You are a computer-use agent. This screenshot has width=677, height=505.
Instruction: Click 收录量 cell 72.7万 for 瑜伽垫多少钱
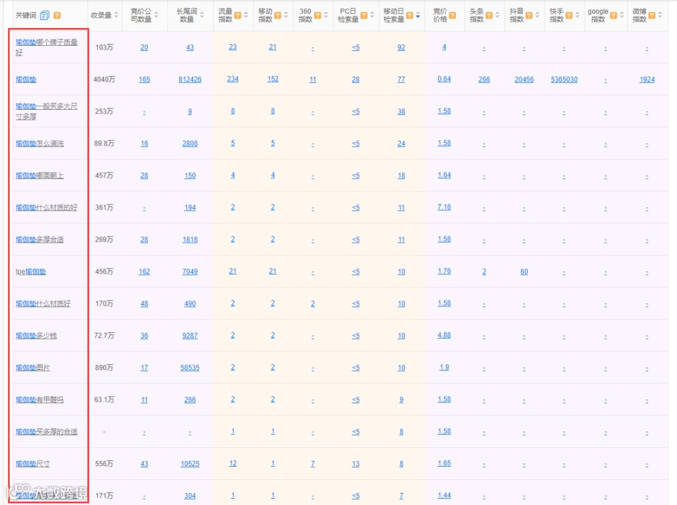click(x=104, y=336)
